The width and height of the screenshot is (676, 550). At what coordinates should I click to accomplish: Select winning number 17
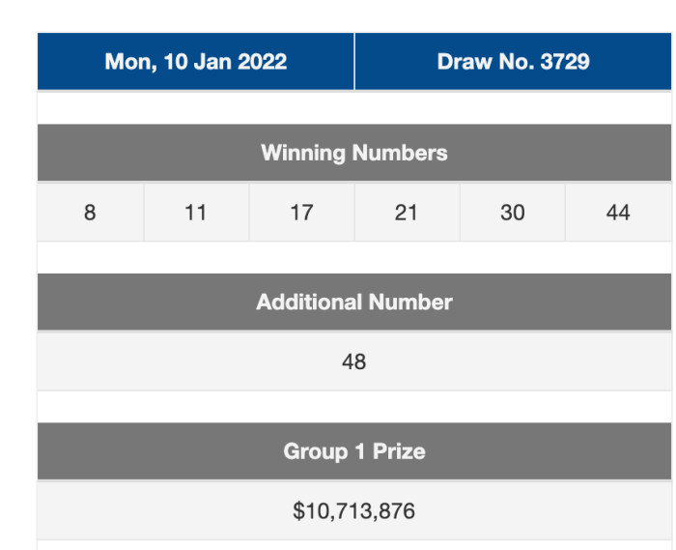coord(301,213)
